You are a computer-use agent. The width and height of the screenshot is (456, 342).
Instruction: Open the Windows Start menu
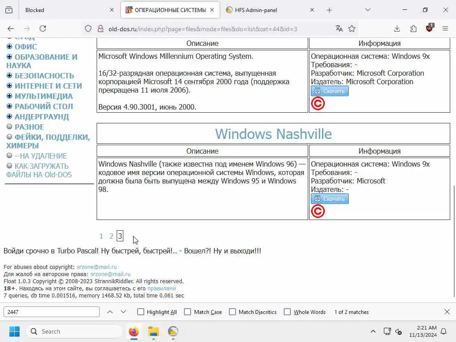14,331
